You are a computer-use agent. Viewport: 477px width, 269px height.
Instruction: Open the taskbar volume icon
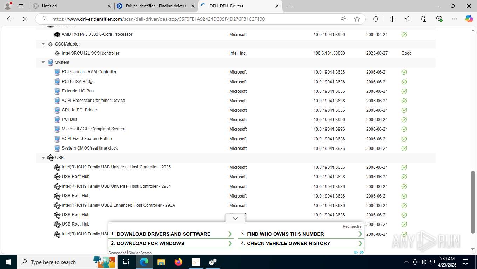point(423,262)
